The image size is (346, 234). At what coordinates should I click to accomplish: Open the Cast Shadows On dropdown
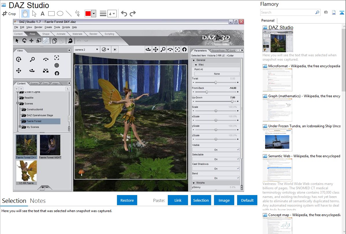[x=216, y=169]
